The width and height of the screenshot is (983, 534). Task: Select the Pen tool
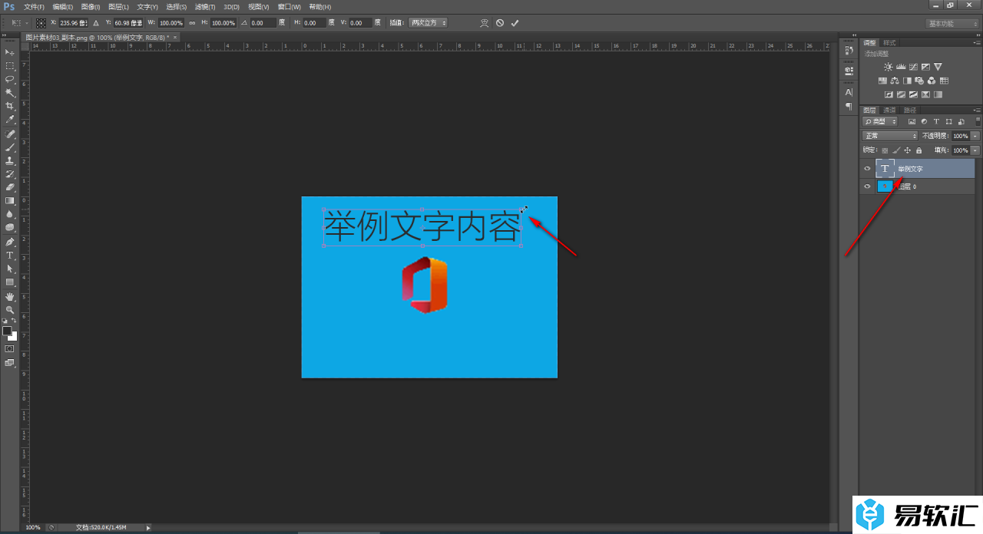(x=10, y=242)
